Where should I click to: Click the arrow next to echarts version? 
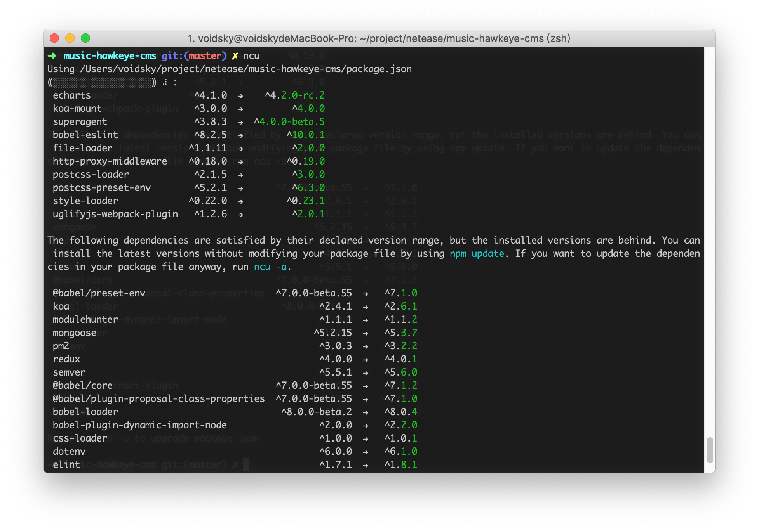pyautogui.click(x=240, y=96)
